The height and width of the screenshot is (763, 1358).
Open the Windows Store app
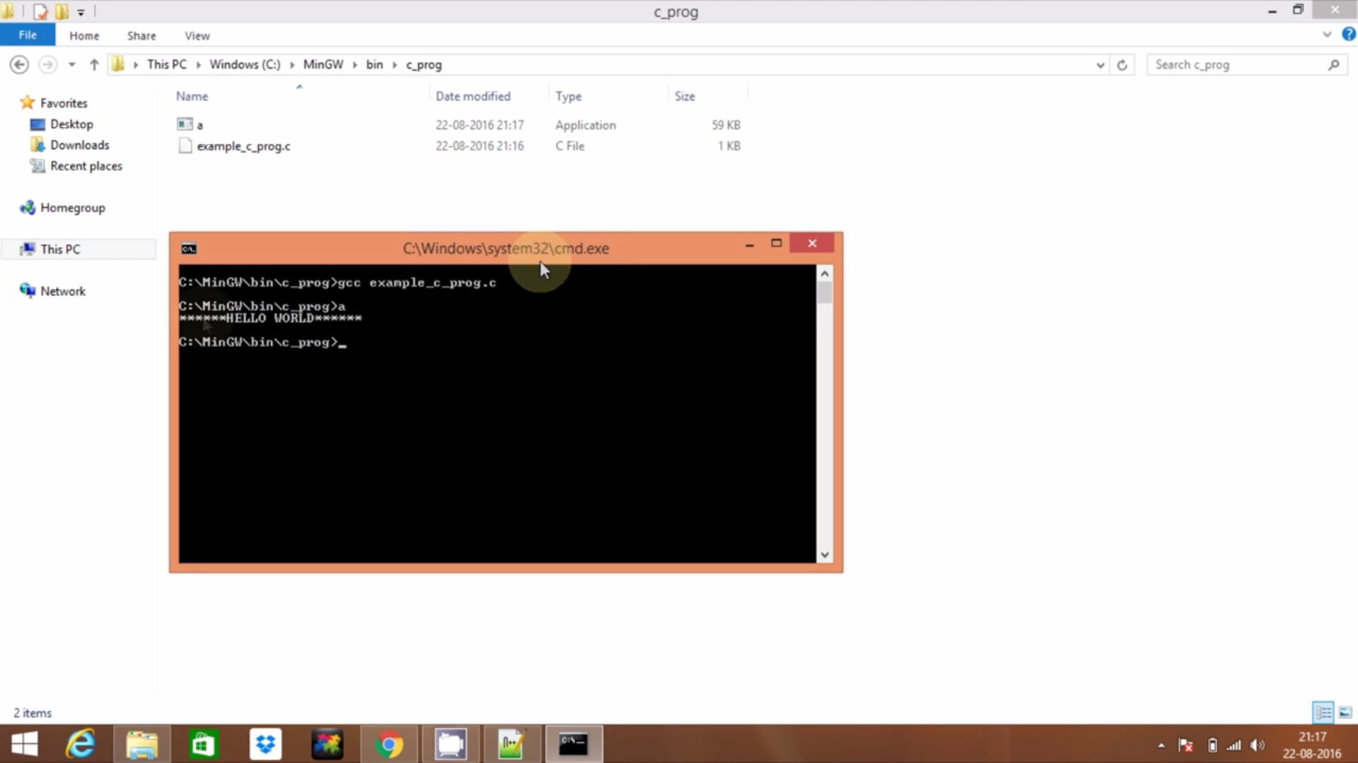pos(203,744)
